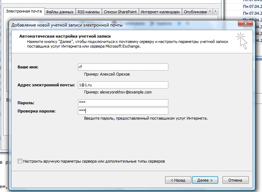Click the Автоматическая настройка учетной записи heading
The width and height of the screenshot is (262, 192).
coord(65,36)
